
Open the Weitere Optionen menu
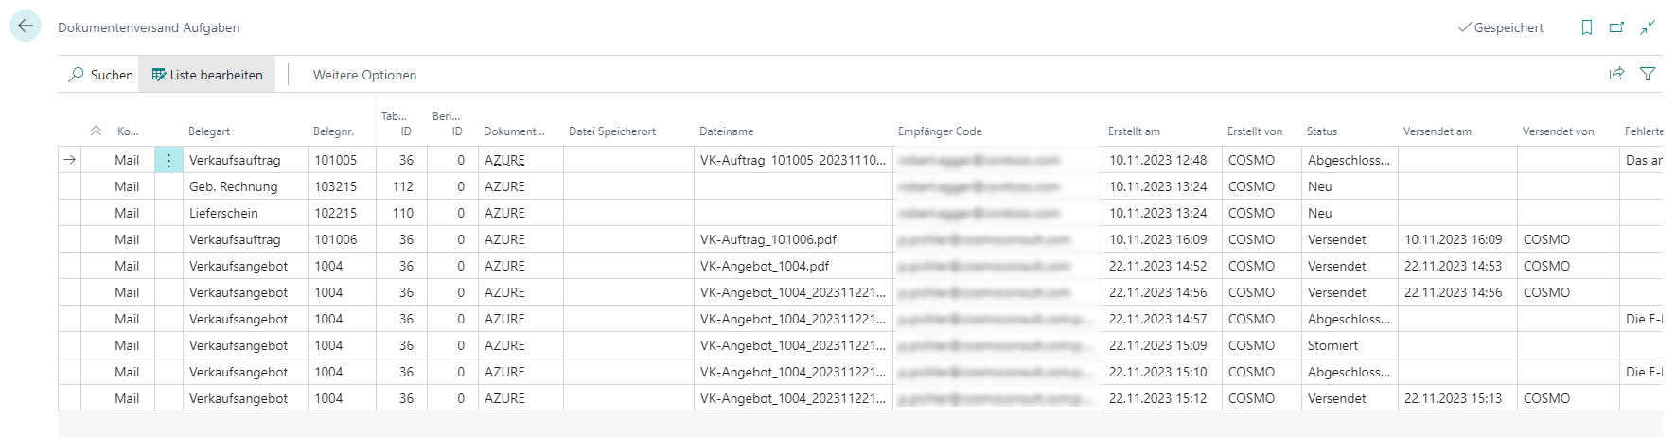(364, 75)
